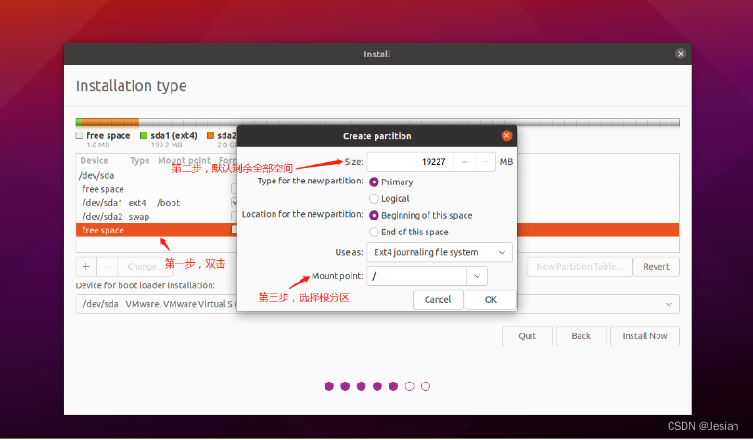
Task: Decrease partition size with minus button
Action: (x=465, y=162)
